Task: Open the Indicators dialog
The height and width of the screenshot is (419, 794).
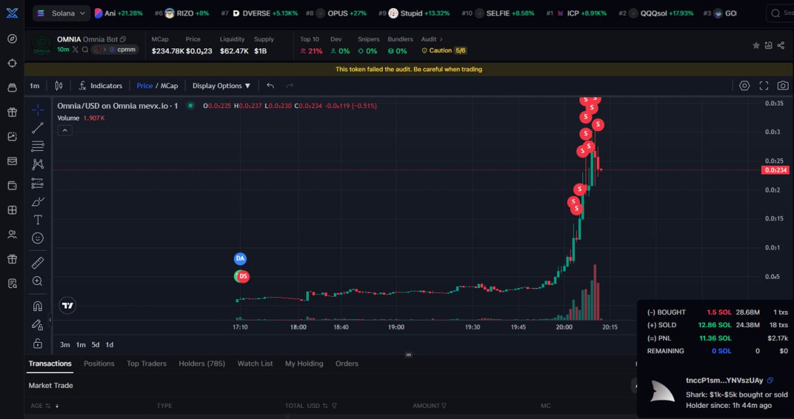Action: (x=100, y=85)
